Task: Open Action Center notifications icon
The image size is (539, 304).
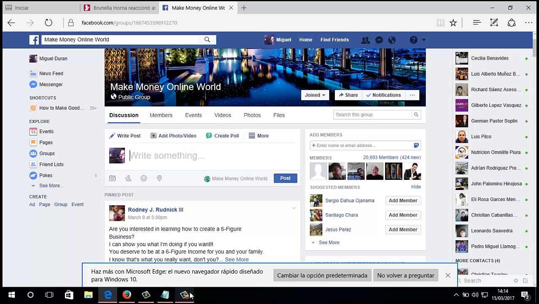Action: coord(525,295)
